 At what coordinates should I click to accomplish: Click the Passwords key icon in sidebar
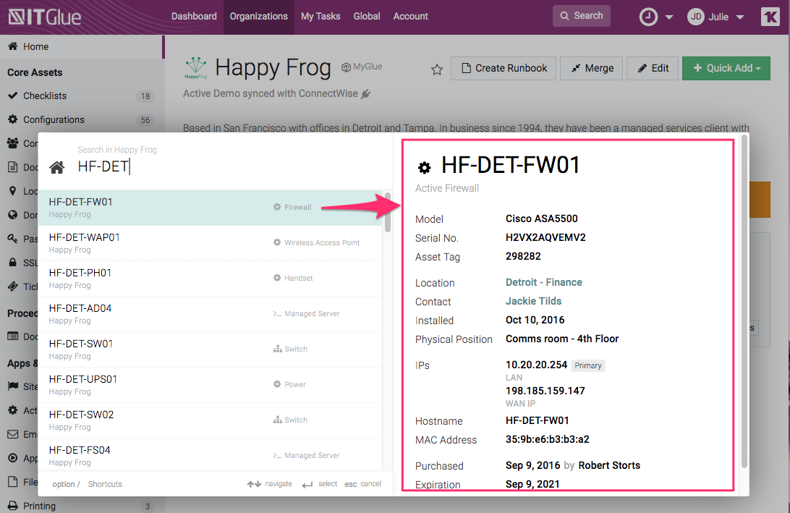pos(12,238)
